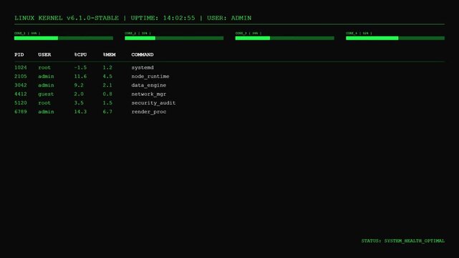Click the %CPU value 2.0 for network_mgr
Screen dimensions: 459x258
pos(79,94)
